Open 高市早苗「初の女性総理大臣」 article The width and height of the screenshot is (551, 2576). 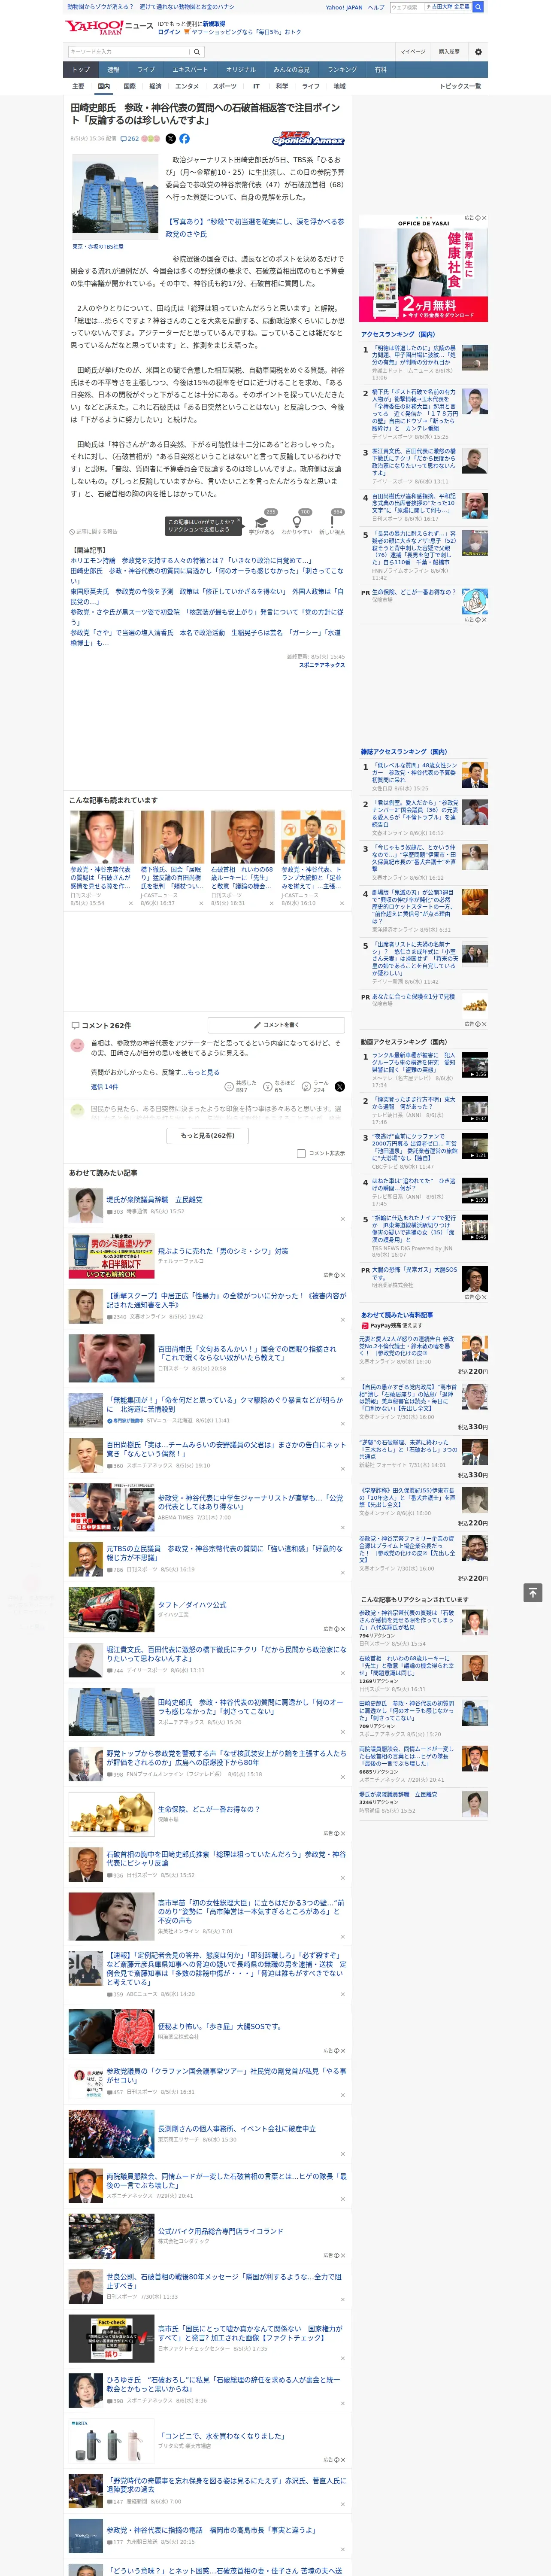point(251,1911)
